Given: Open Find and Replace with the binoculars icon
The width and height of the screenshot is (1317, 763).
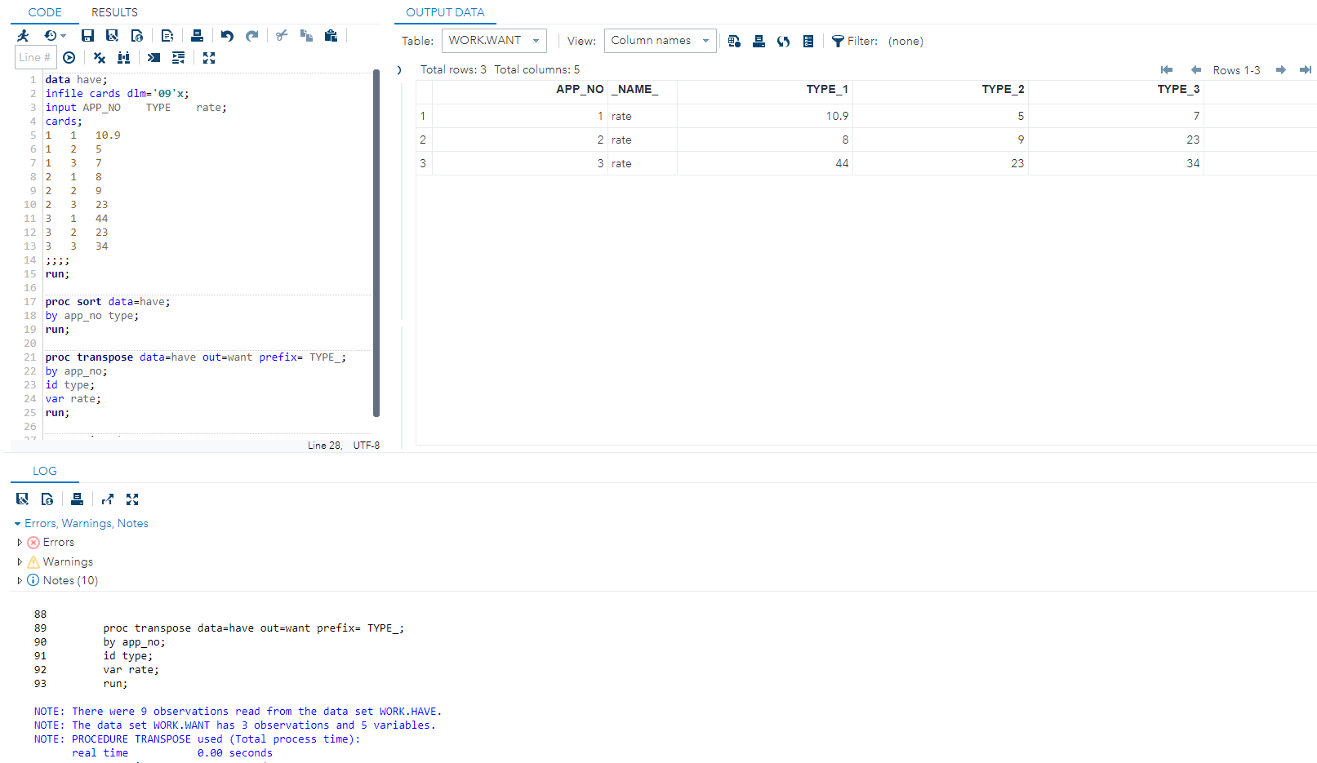Looking at the screenshot, I should (123, 58).
